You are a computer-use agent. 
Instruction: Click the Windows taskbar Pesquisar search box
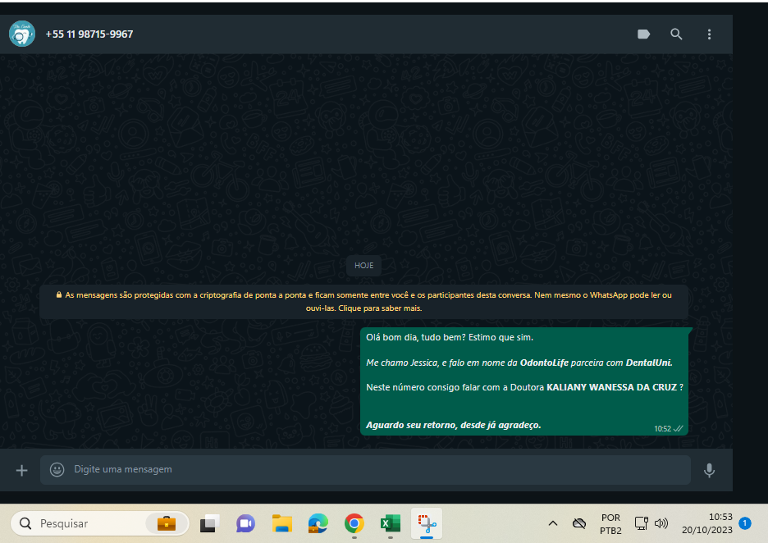pyautogui.click(x=99, y=524)
